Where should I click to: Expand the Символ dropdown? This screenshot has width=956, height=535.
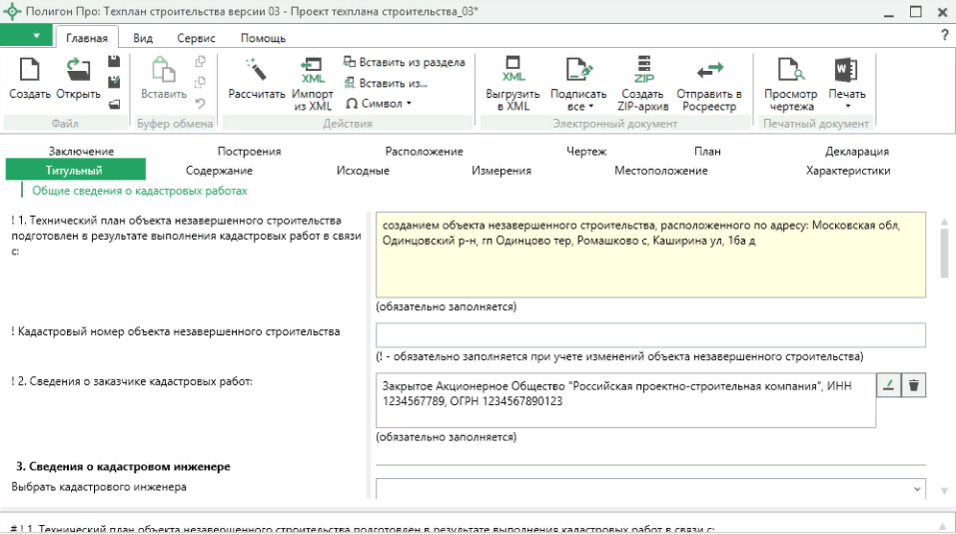pyautogui.click(x=379, y=103)
